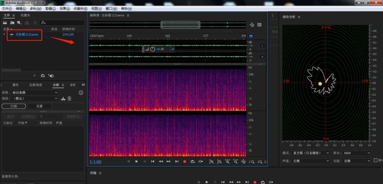Click the snapping magnet icon beside the timeline
This screenshot has height=184, width=383.
251,36
